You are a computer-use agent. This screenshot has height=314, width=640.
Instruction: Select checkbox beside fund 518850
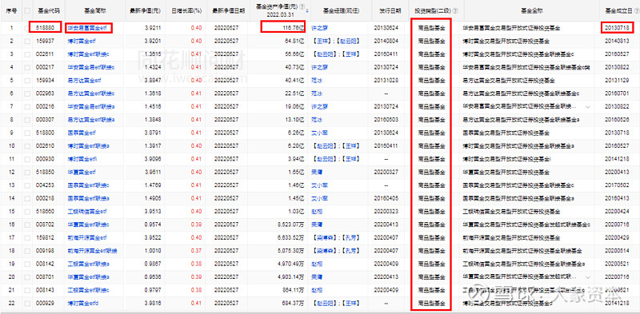(x=27, y=172)
